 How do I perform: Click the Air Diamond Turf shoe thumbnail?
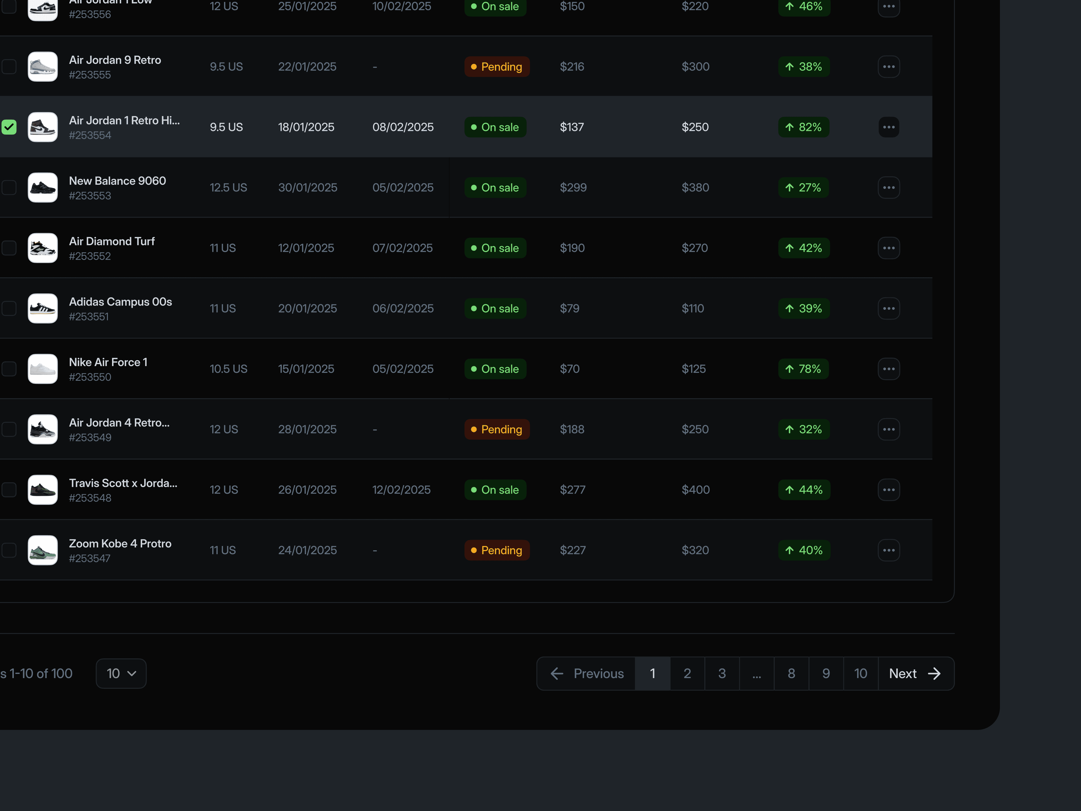tap(43, 248)
